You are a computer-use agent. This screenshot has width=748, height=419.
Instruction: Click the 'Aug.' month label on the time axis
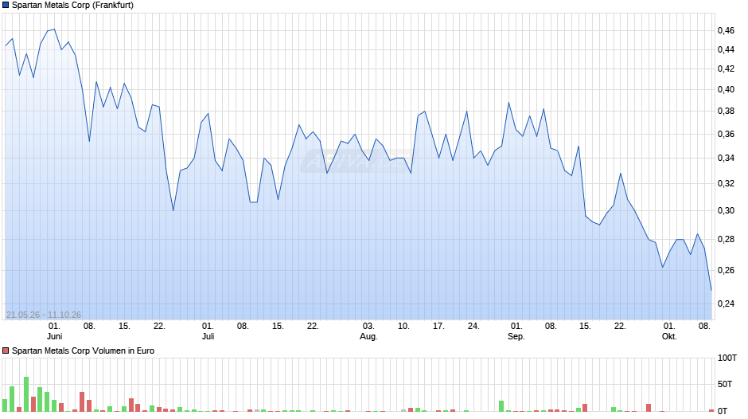368,336
